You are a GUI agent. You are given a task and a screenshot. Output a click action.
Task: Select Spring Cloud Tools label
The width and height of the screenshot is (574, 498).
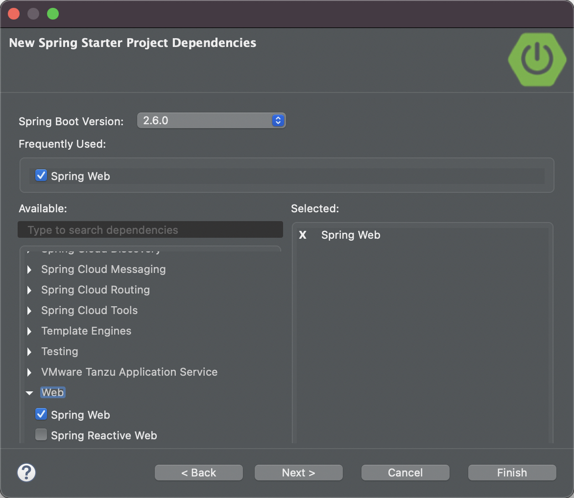coord(89,311)
